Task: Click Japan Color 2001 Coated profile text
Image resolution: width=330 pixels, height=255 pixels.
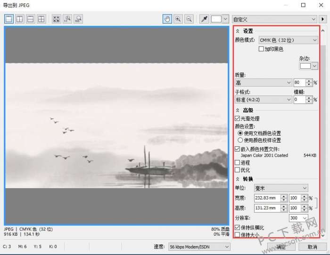Action: coord(264,155)
